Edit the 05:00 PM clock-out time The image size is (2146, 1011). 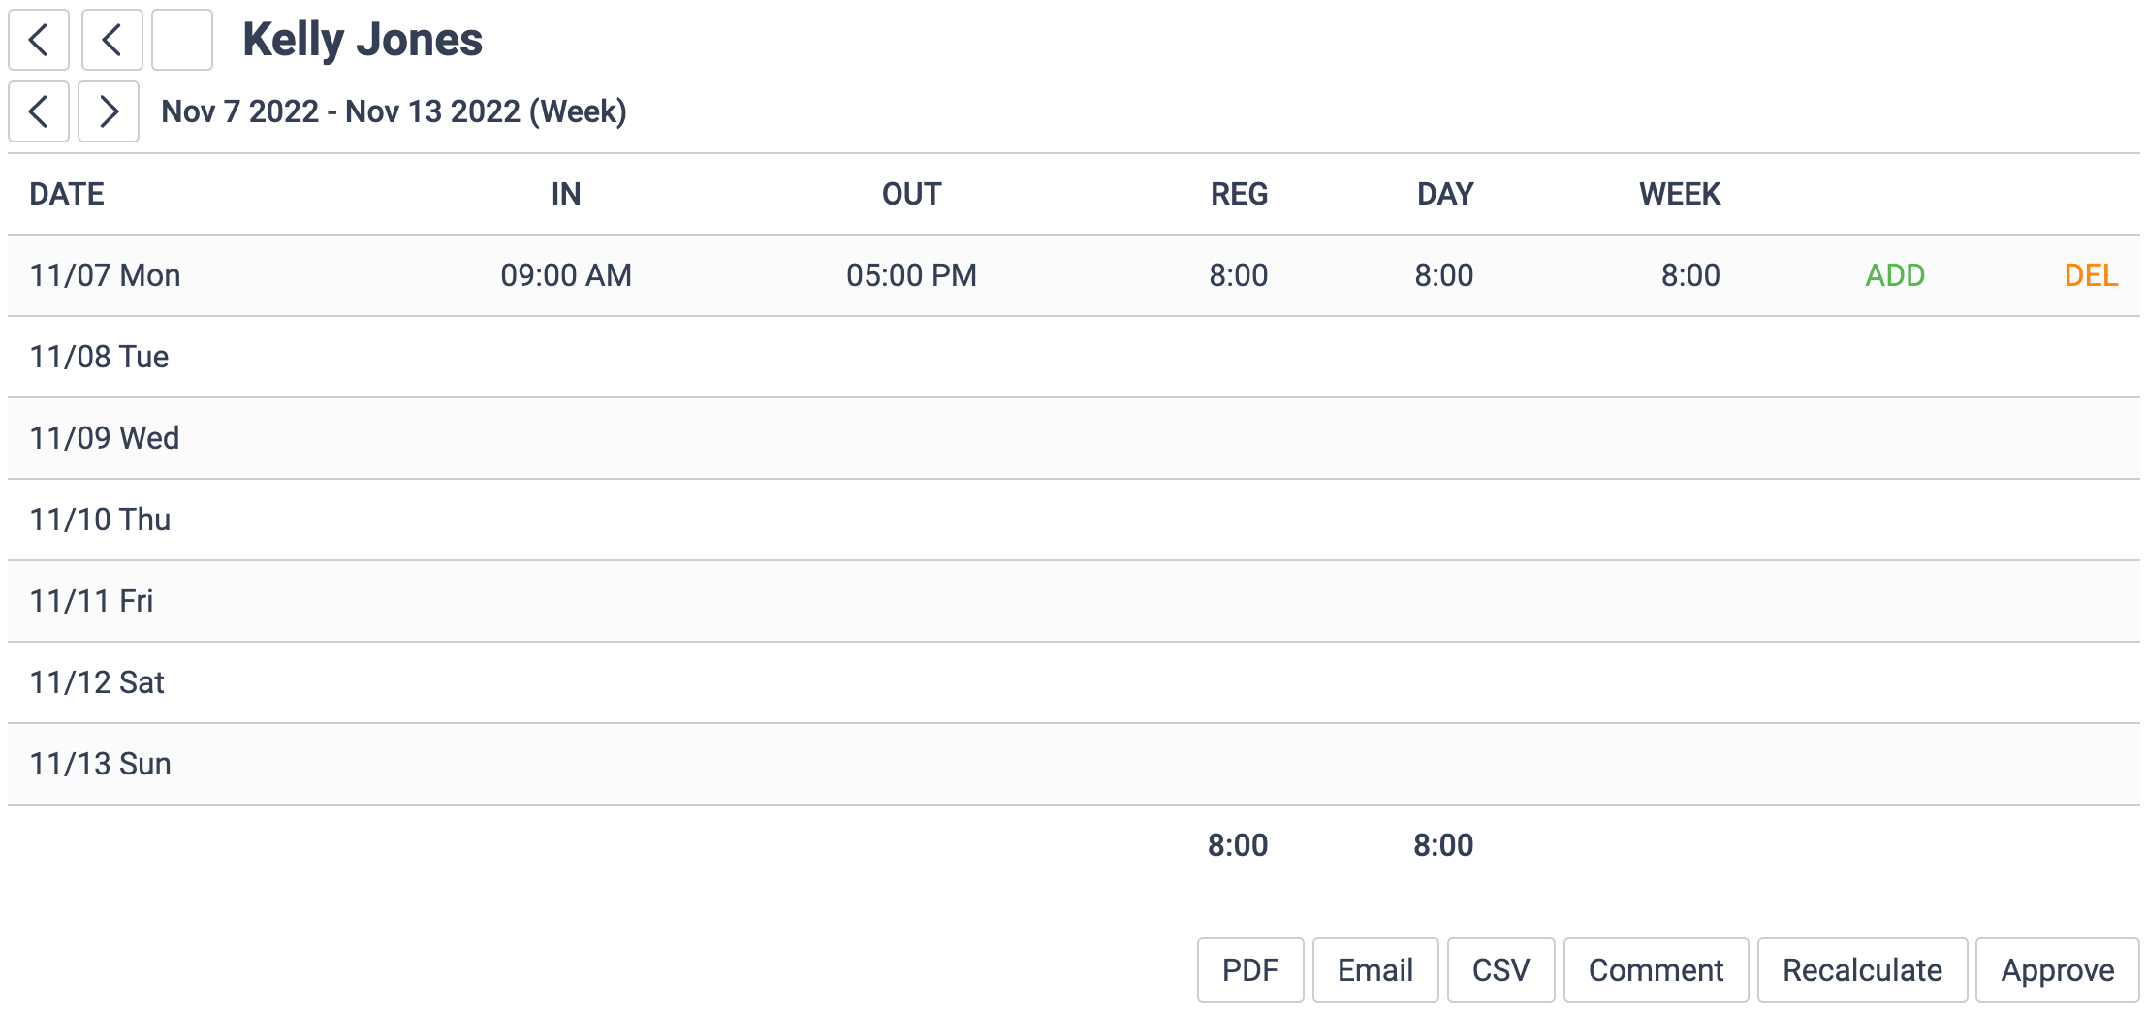[x=910, y=275]
